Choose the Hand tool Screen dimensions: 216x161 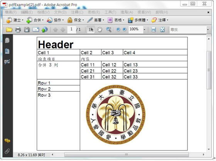[100, 29]
